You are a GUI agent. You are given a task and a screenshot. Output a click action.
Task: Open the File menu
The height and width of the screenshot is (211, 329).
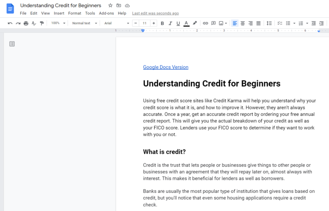pos(23,13)
